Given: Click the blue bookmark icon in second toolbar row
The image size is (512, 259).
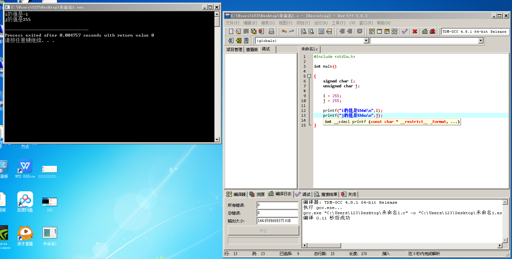Looking at the screenshot, I should [246, 41].
